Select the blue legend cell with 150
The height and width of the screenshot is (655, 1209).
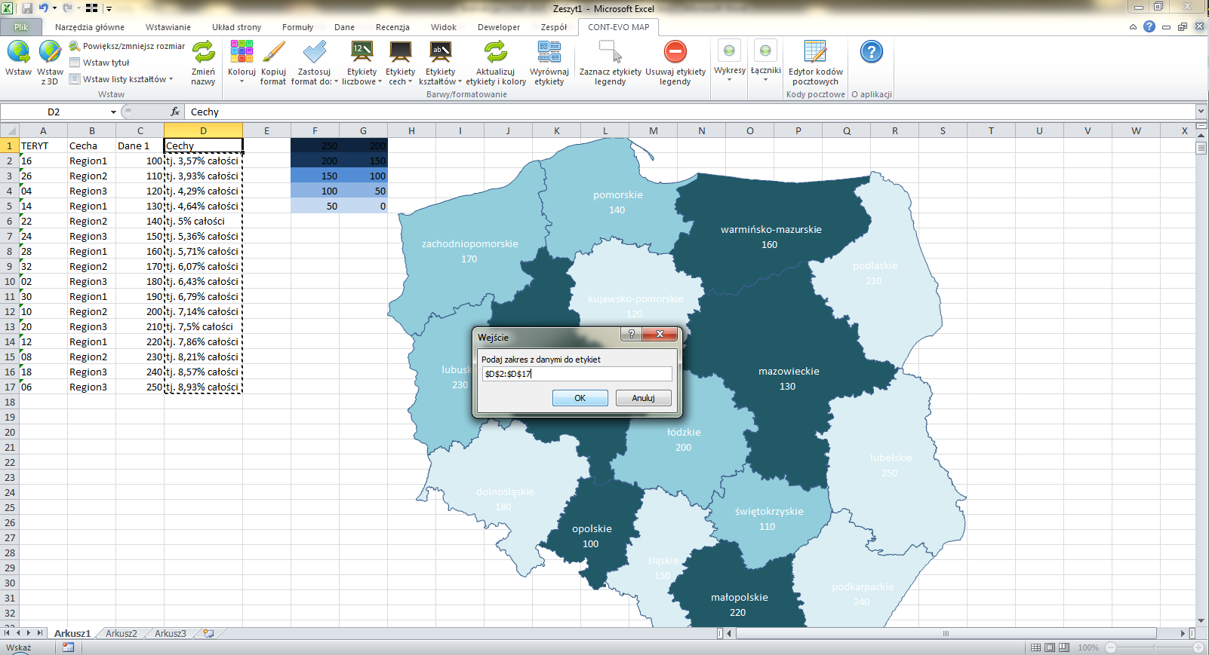315,176
